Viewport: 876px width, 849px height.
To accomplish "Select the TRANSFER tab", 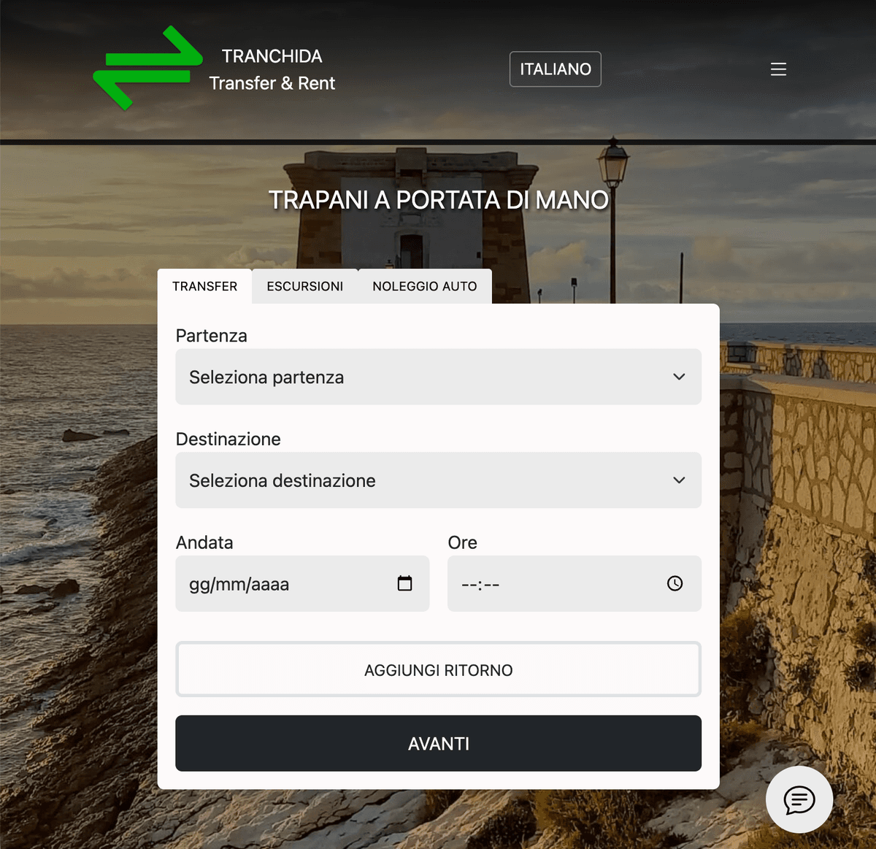I will tap(204, 285).
